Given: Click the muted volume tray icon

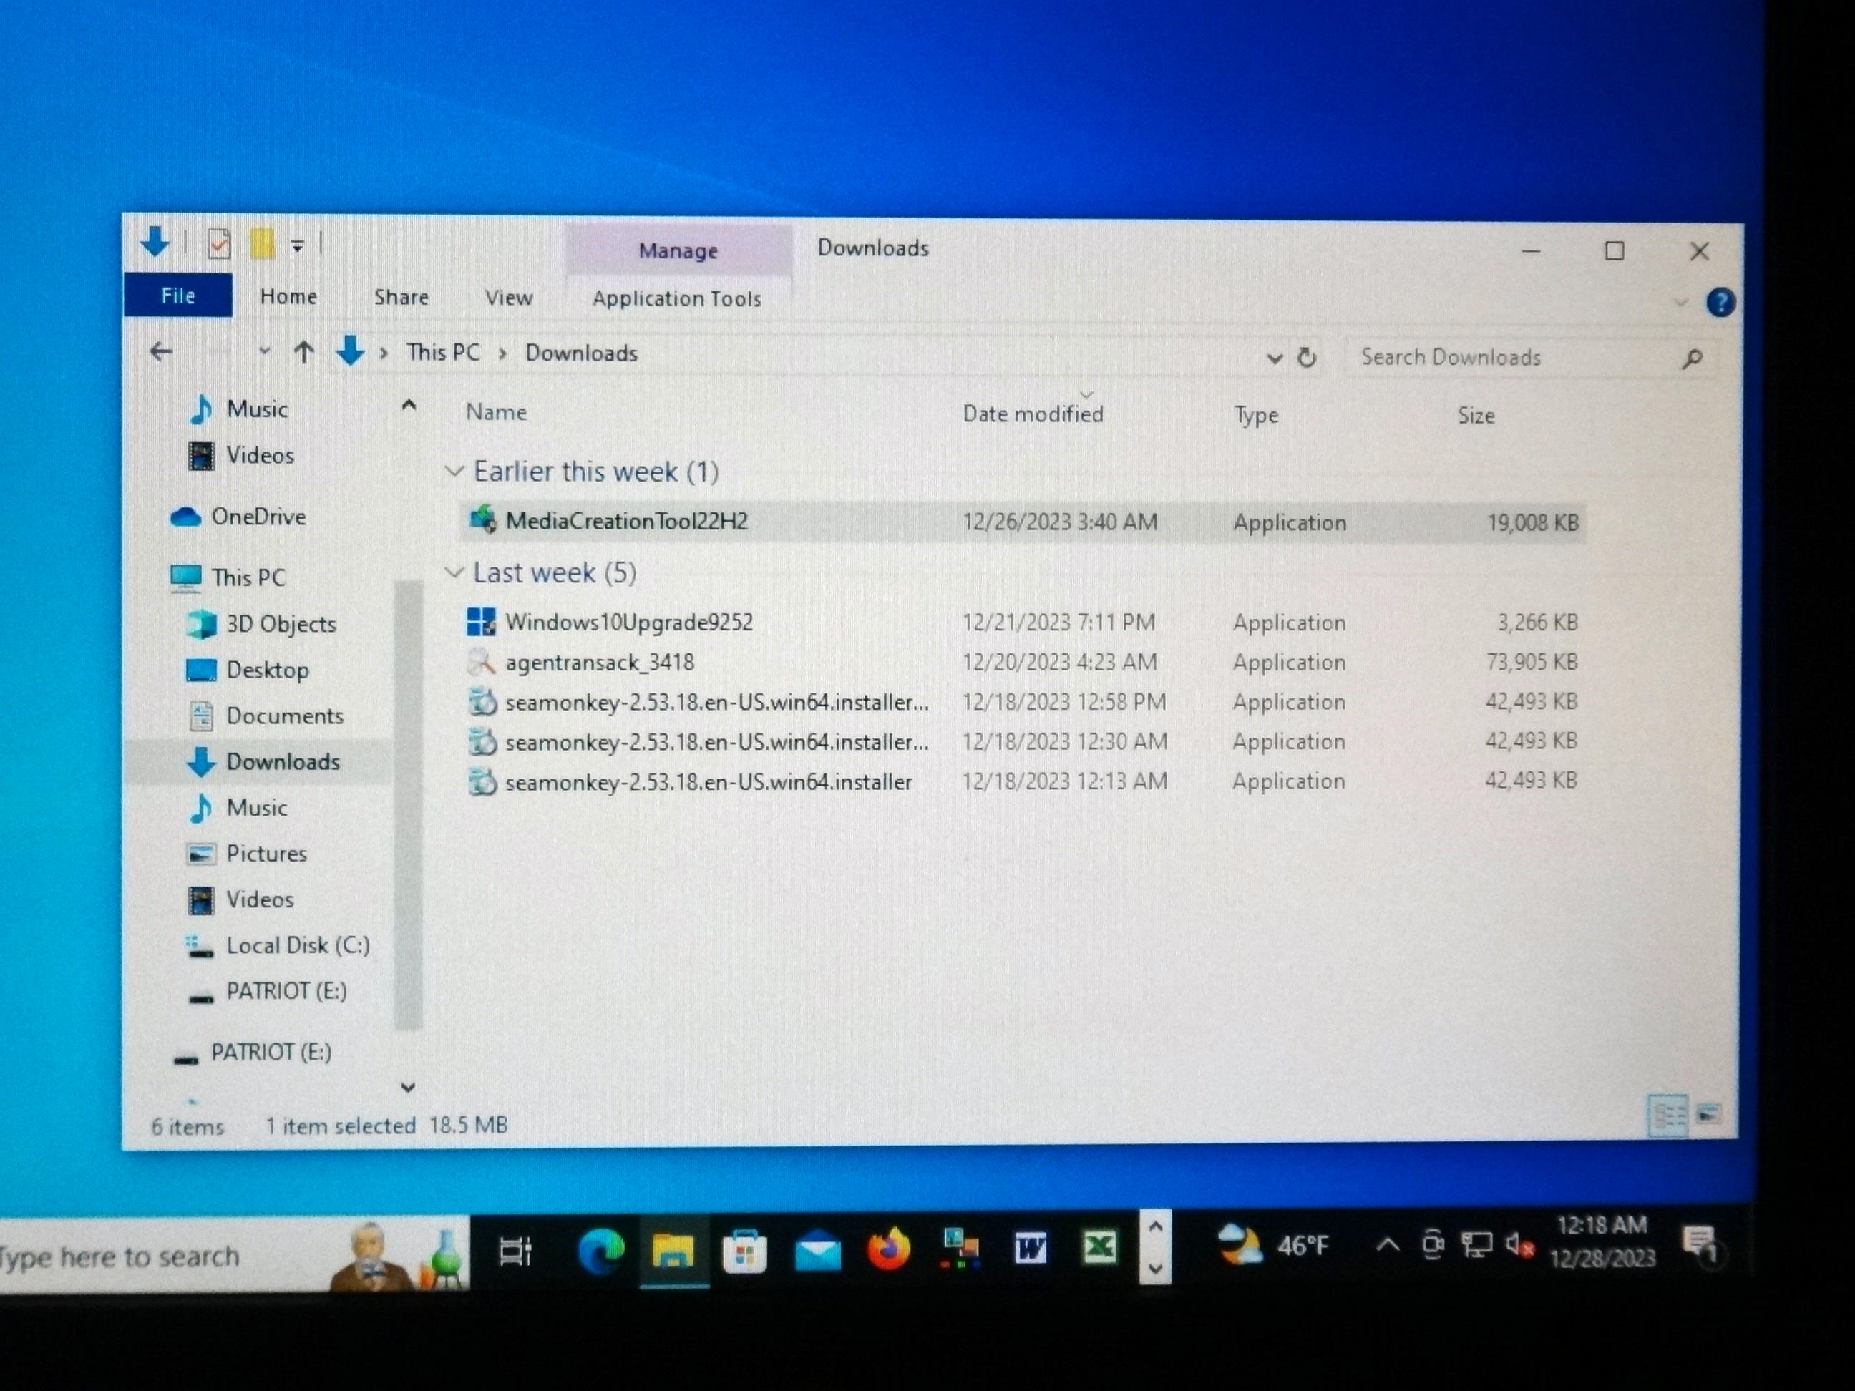Looking at the screenshot, I should click(1519, 1245).
